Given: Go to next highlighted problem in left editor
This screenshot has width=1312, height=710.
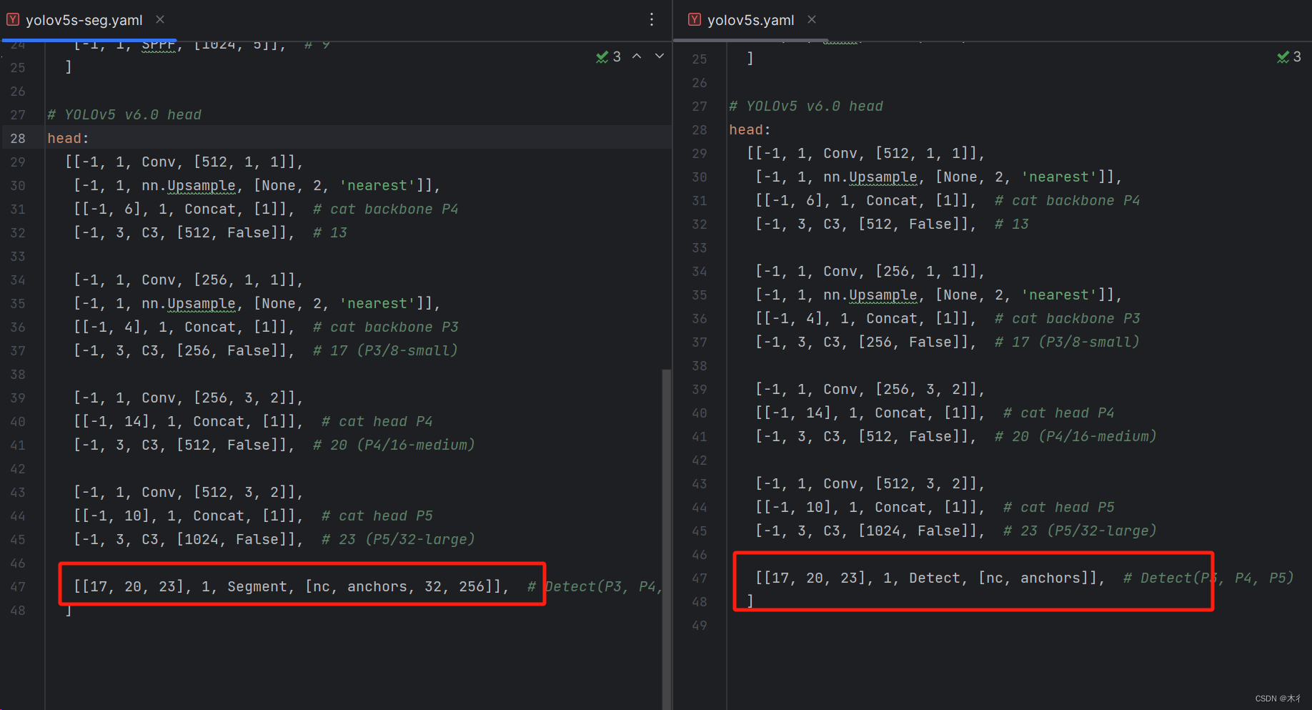Looking at the screenshot, I should [660, 56].
